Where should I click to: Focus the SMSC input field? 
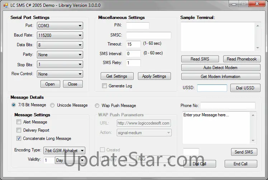149,35
